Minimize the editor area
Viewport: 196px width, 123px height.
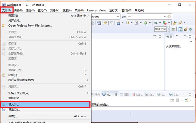(155, 36)
